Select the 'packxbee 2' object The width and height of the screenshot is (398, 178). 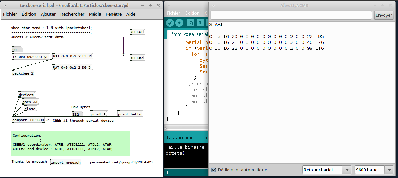(x=23, y=73)
